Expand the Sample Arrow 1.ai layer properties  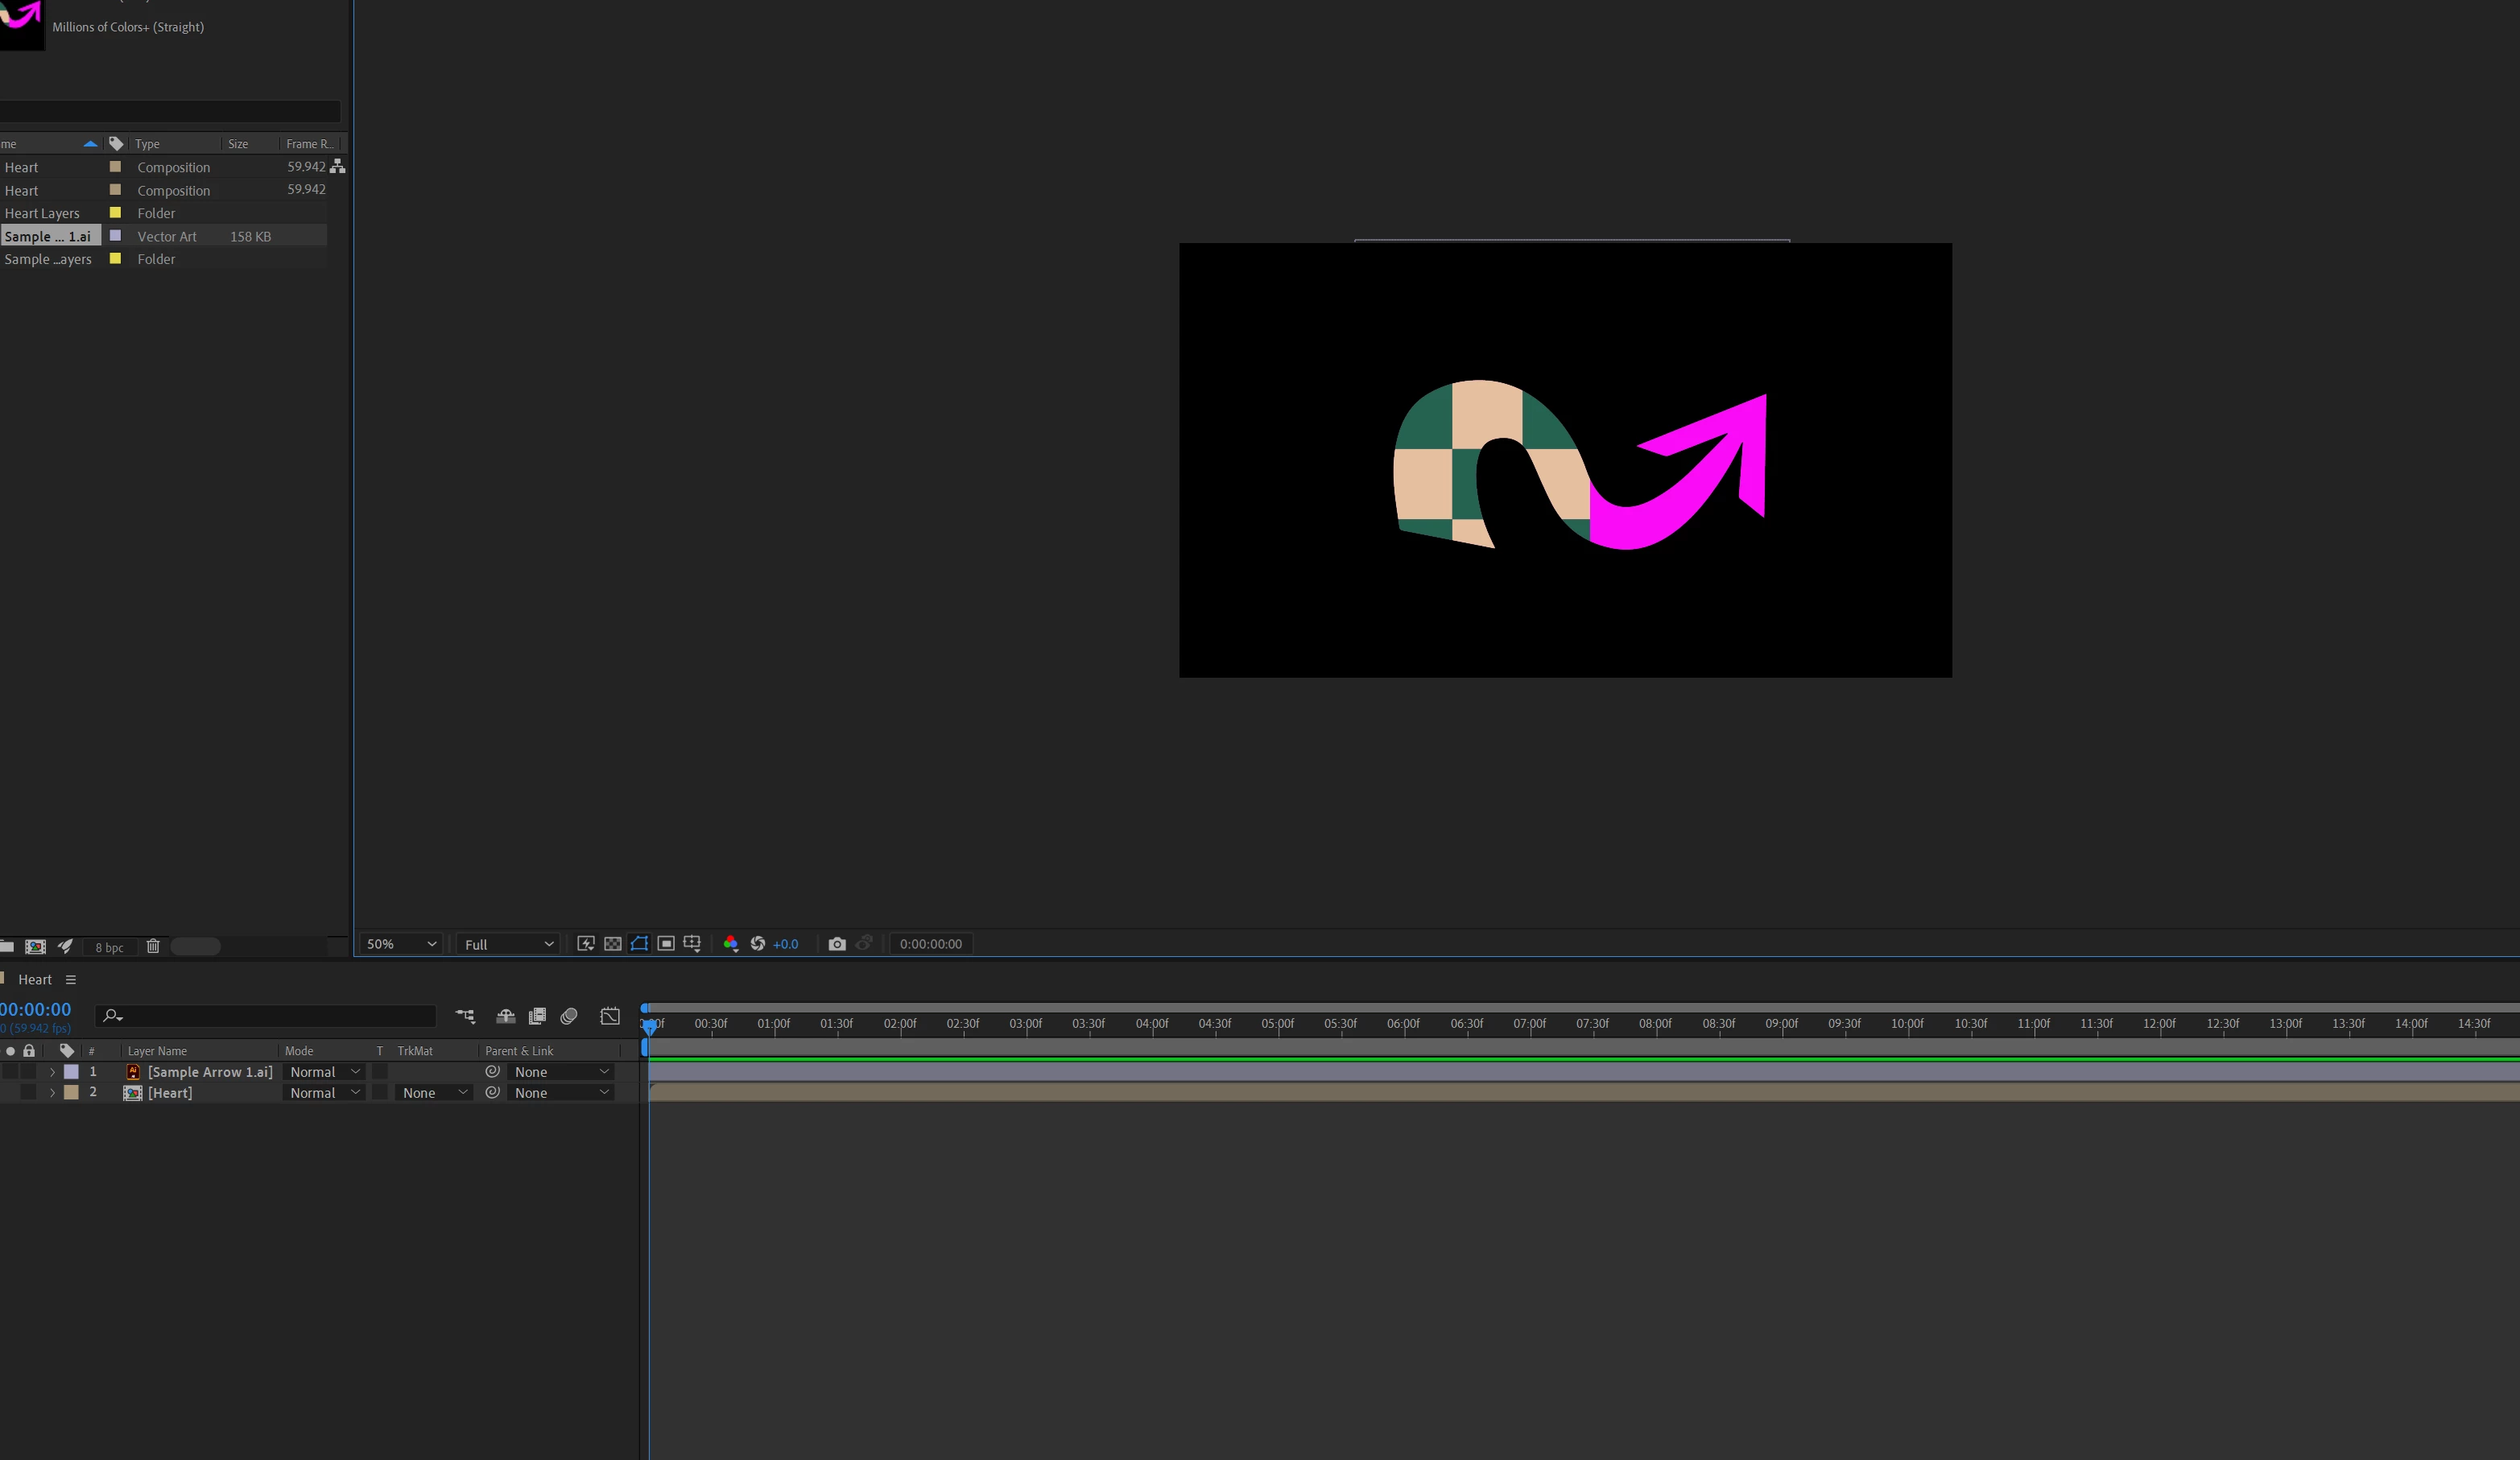point(52,1072)
